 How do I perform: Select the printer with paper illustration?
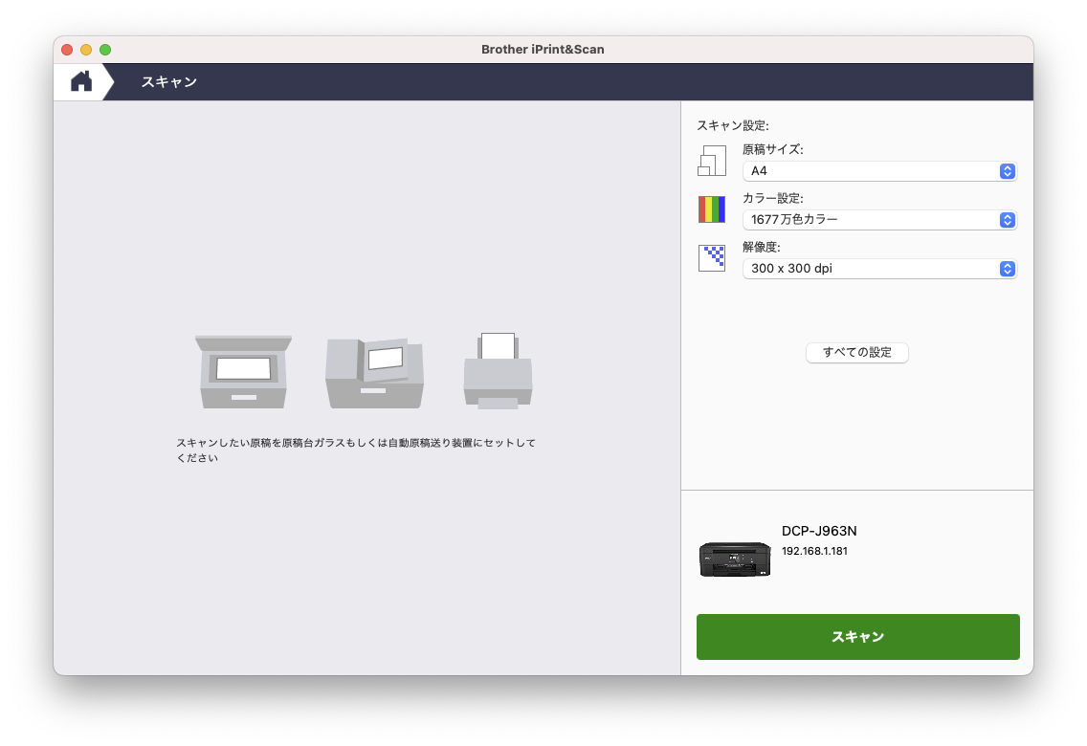tap(498, 370)
